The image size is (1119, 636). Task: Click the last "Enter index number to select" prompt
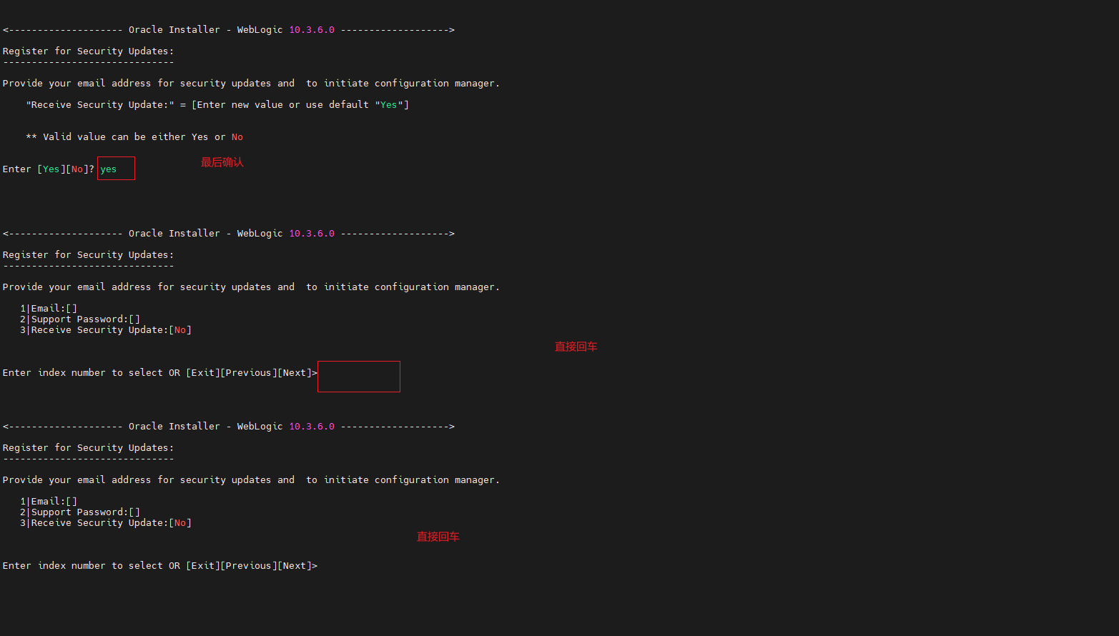[x=160, y=566]
